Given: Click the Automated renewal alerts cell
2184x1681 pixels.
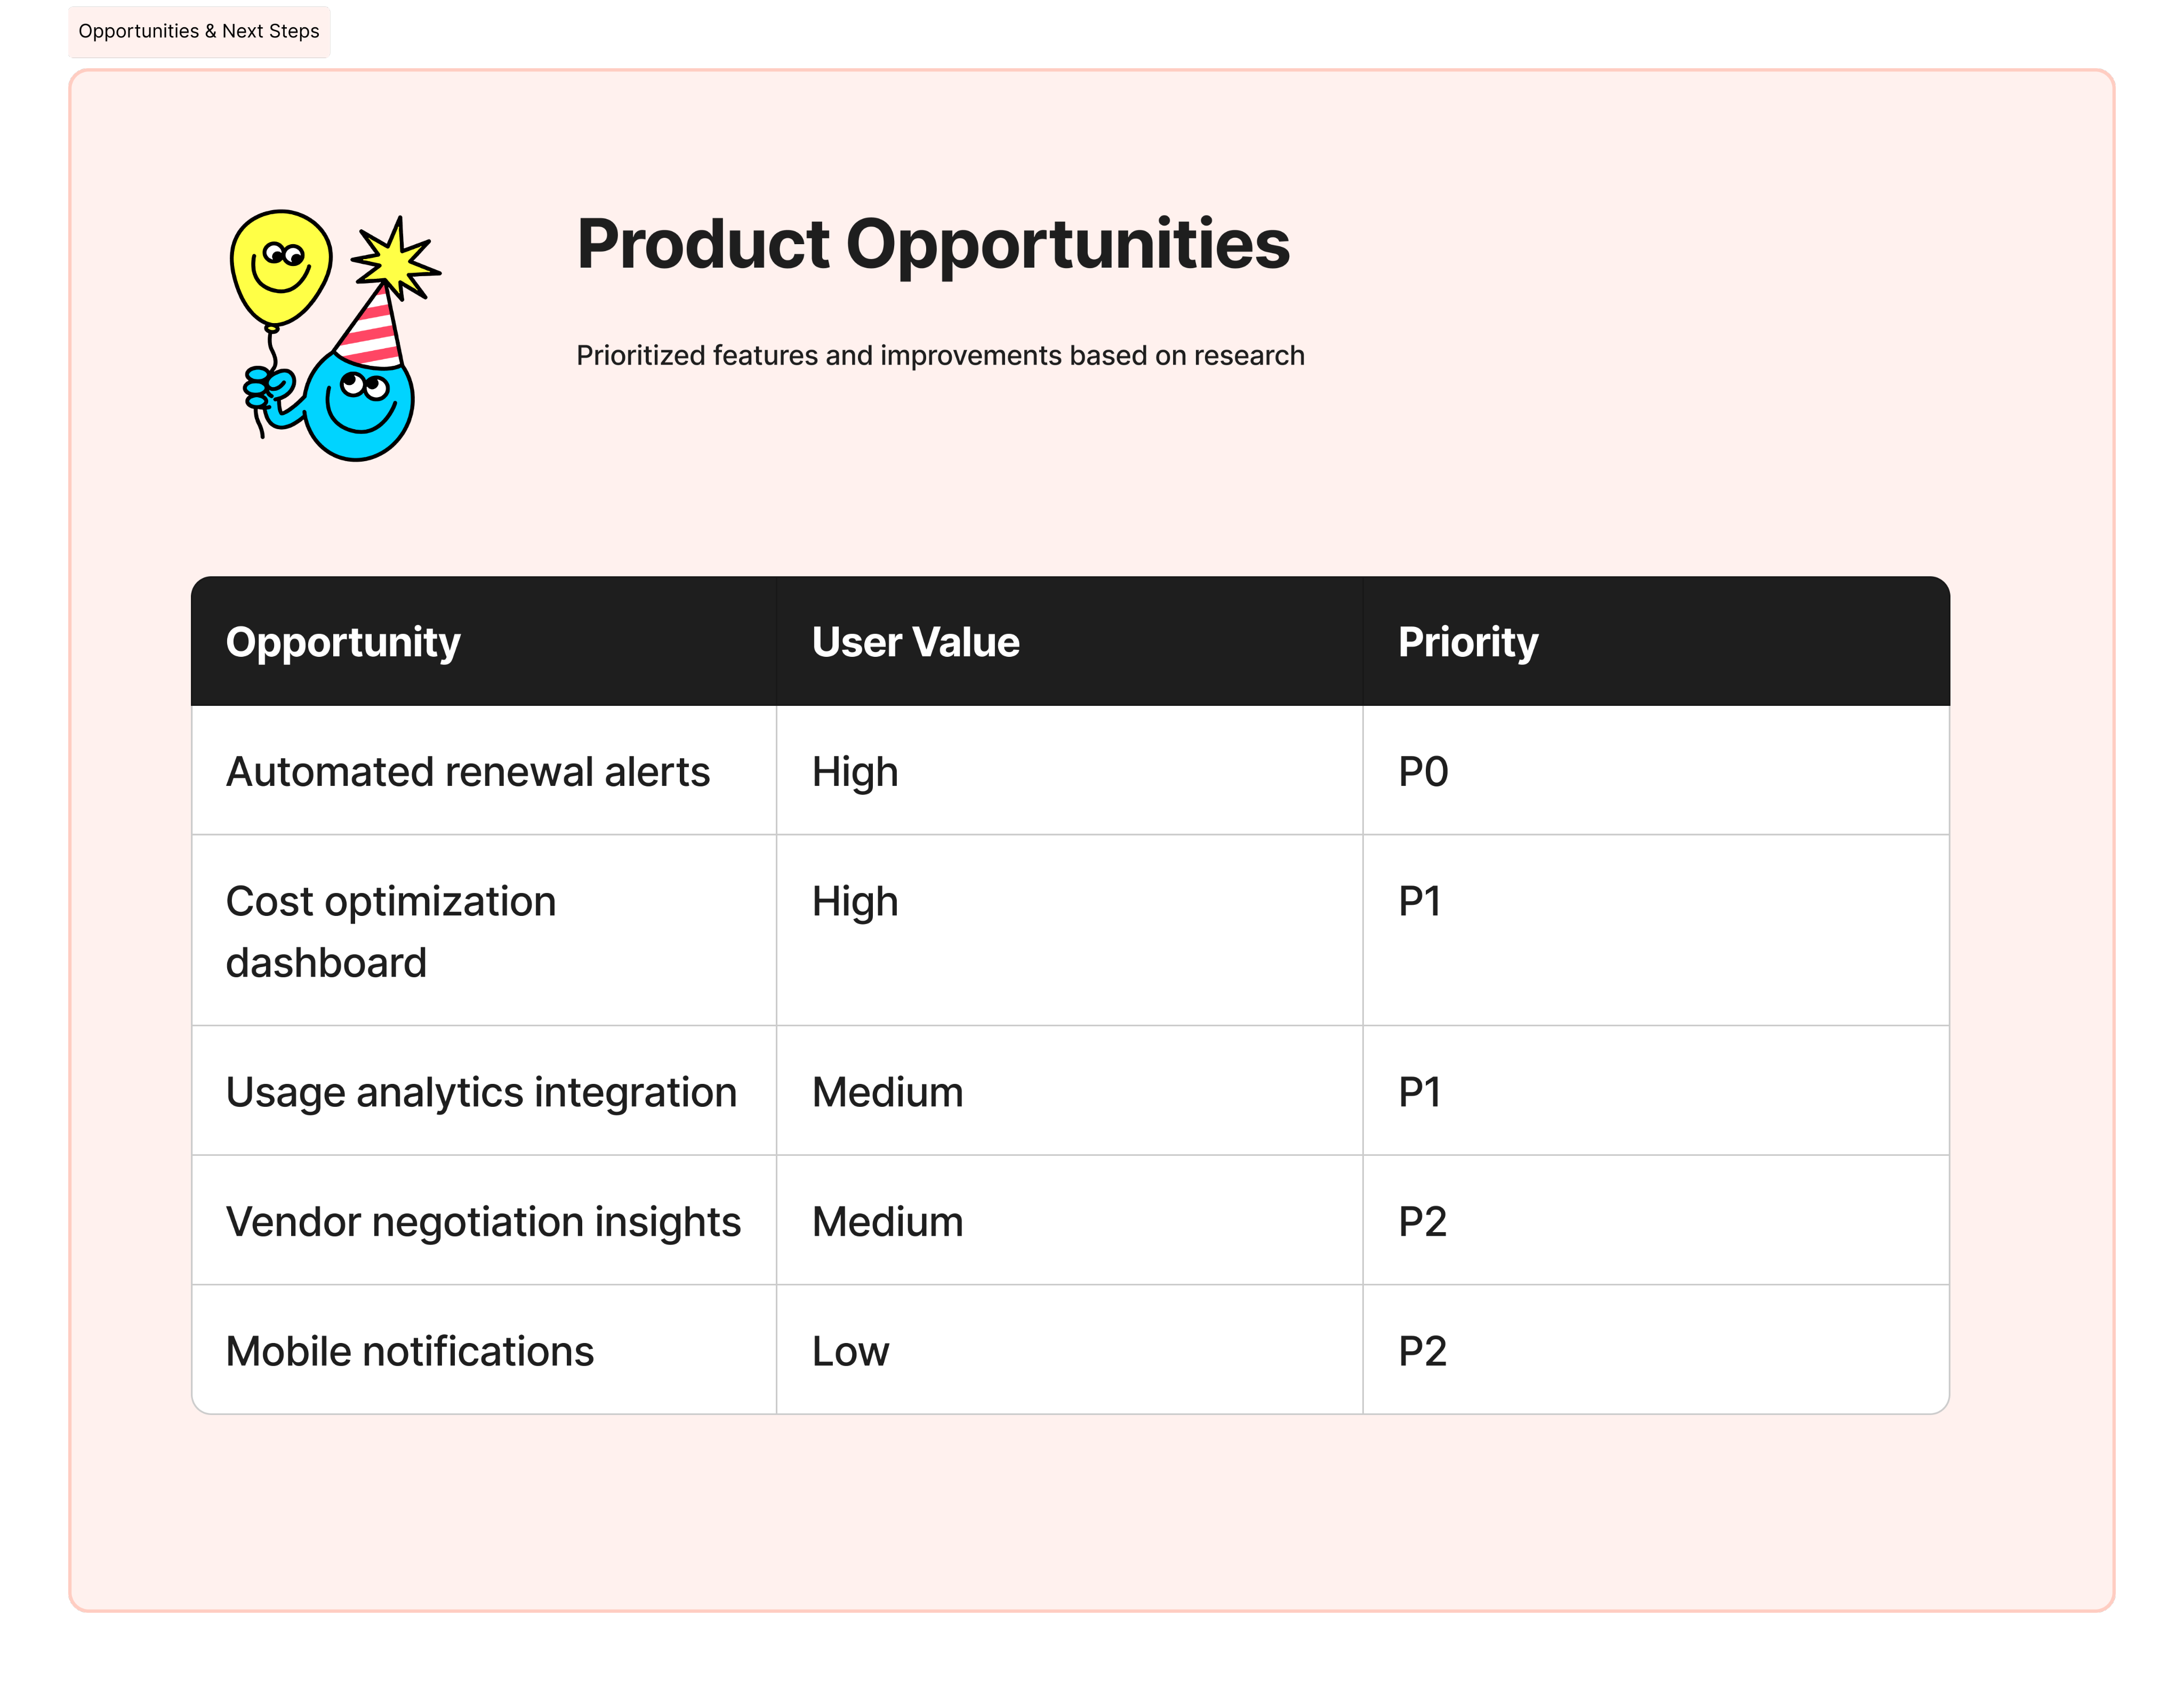Looking at the screenshot, I should tap(468, 772).
